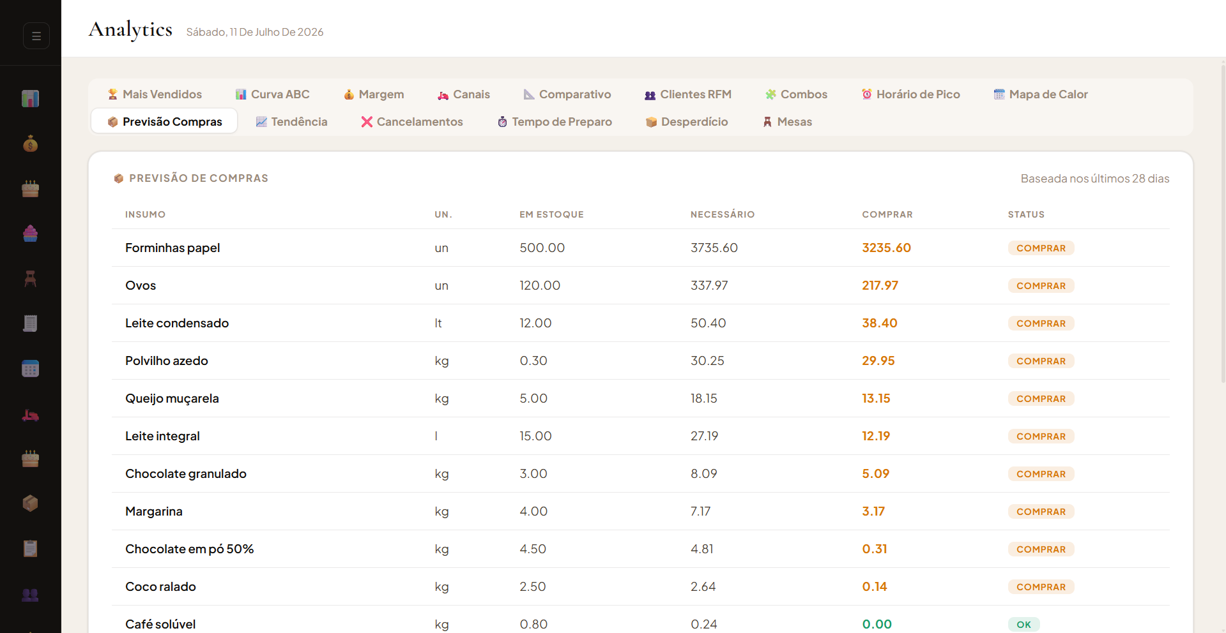Click the red X icon of Cancelamentos
1226x633 pixels.
367,122
